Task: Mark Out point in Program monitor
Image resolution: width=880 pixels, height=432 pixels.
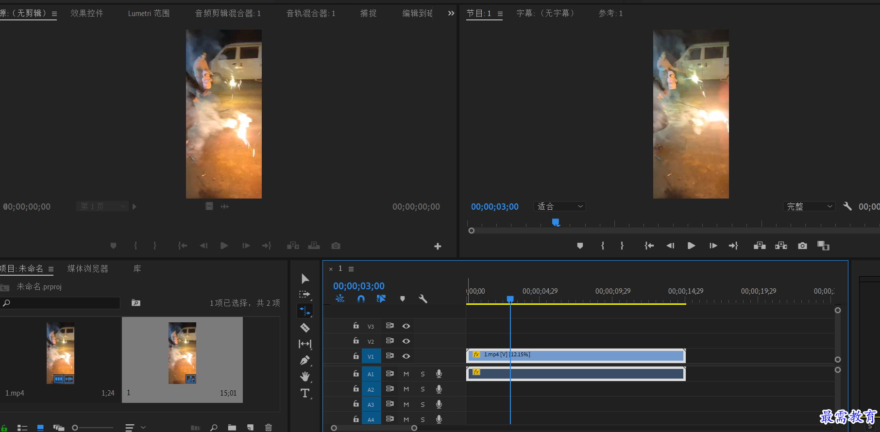Action: point(622,246)
